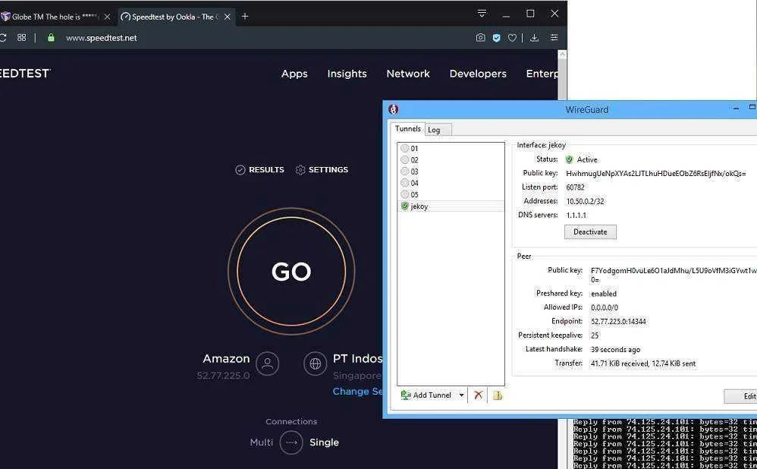This screenshot has height=469, width=757.
Task: Click the interface public key value
Action: click(655, 173)
